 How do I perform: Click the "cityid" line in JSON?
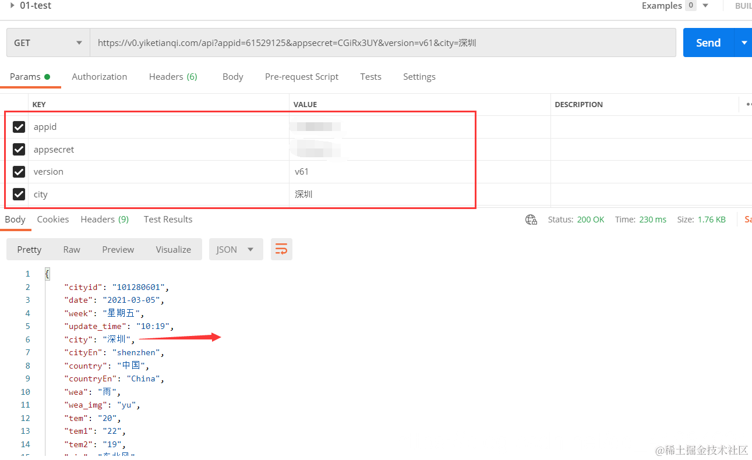(116, 287)
